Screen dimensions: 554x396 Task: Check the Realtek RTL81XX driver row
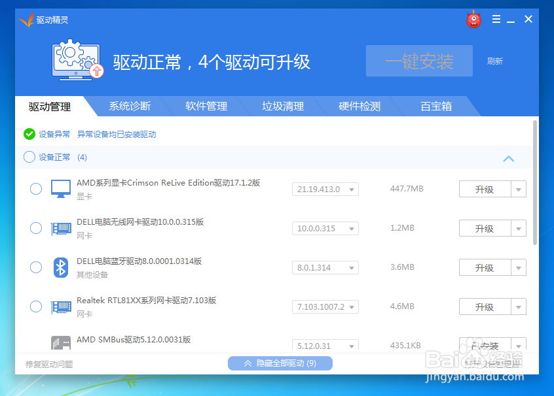click(35, 306)
